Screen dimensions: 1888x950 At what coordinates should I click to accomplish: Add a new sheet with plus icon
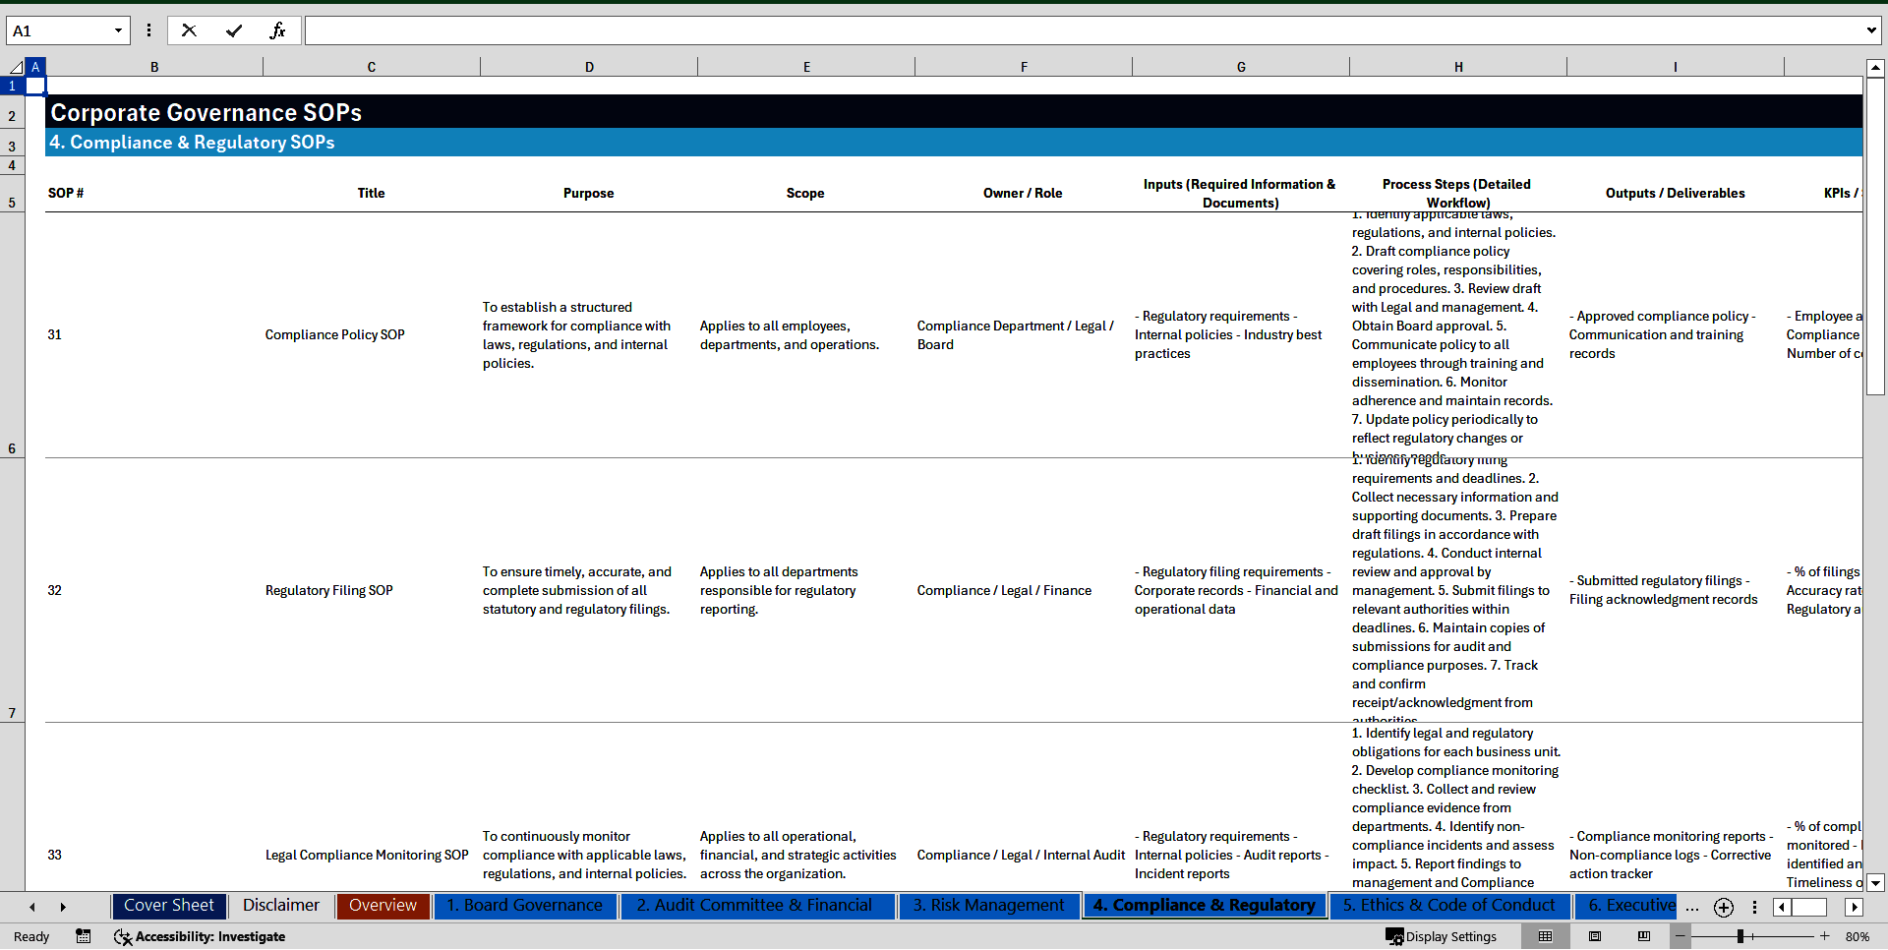1723,907
